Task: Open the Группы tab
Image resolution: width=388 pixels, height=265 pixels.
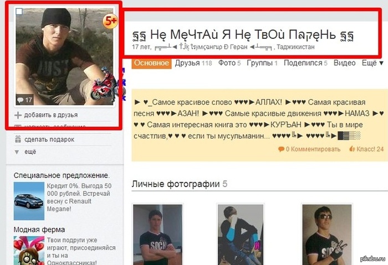Action: pos(262,63)
